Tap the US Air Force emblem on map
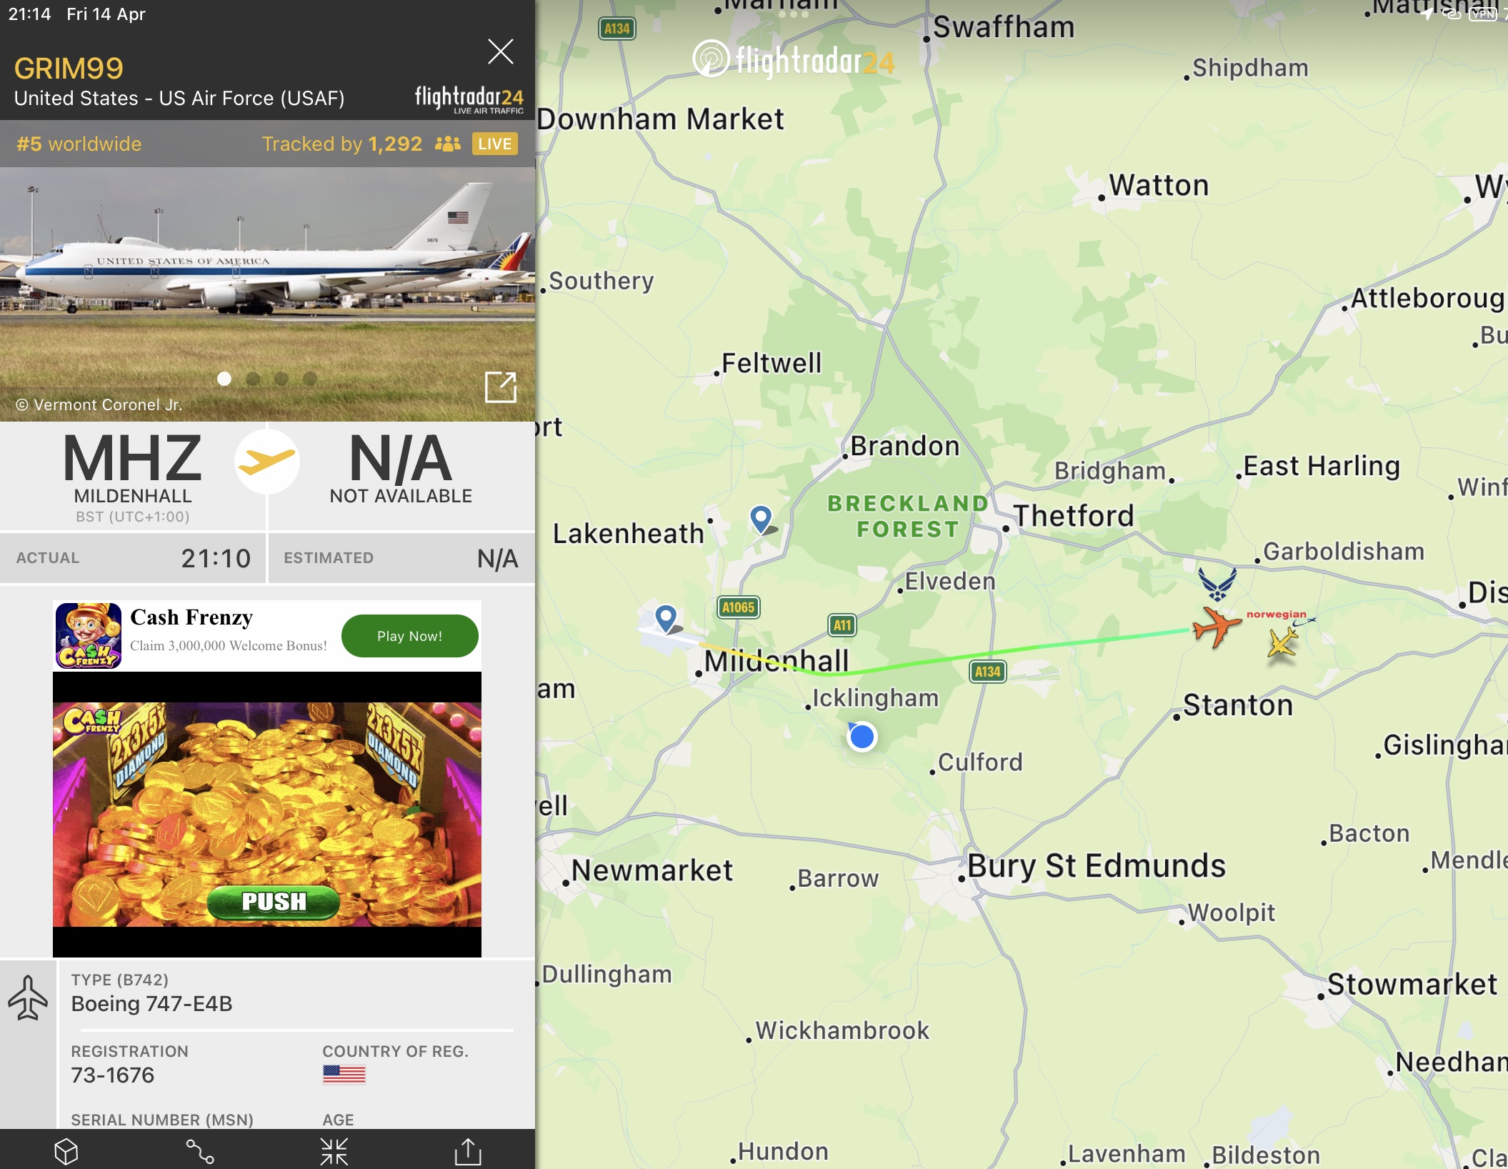The image size is (1508, 1169). (x=1217, y=584)
